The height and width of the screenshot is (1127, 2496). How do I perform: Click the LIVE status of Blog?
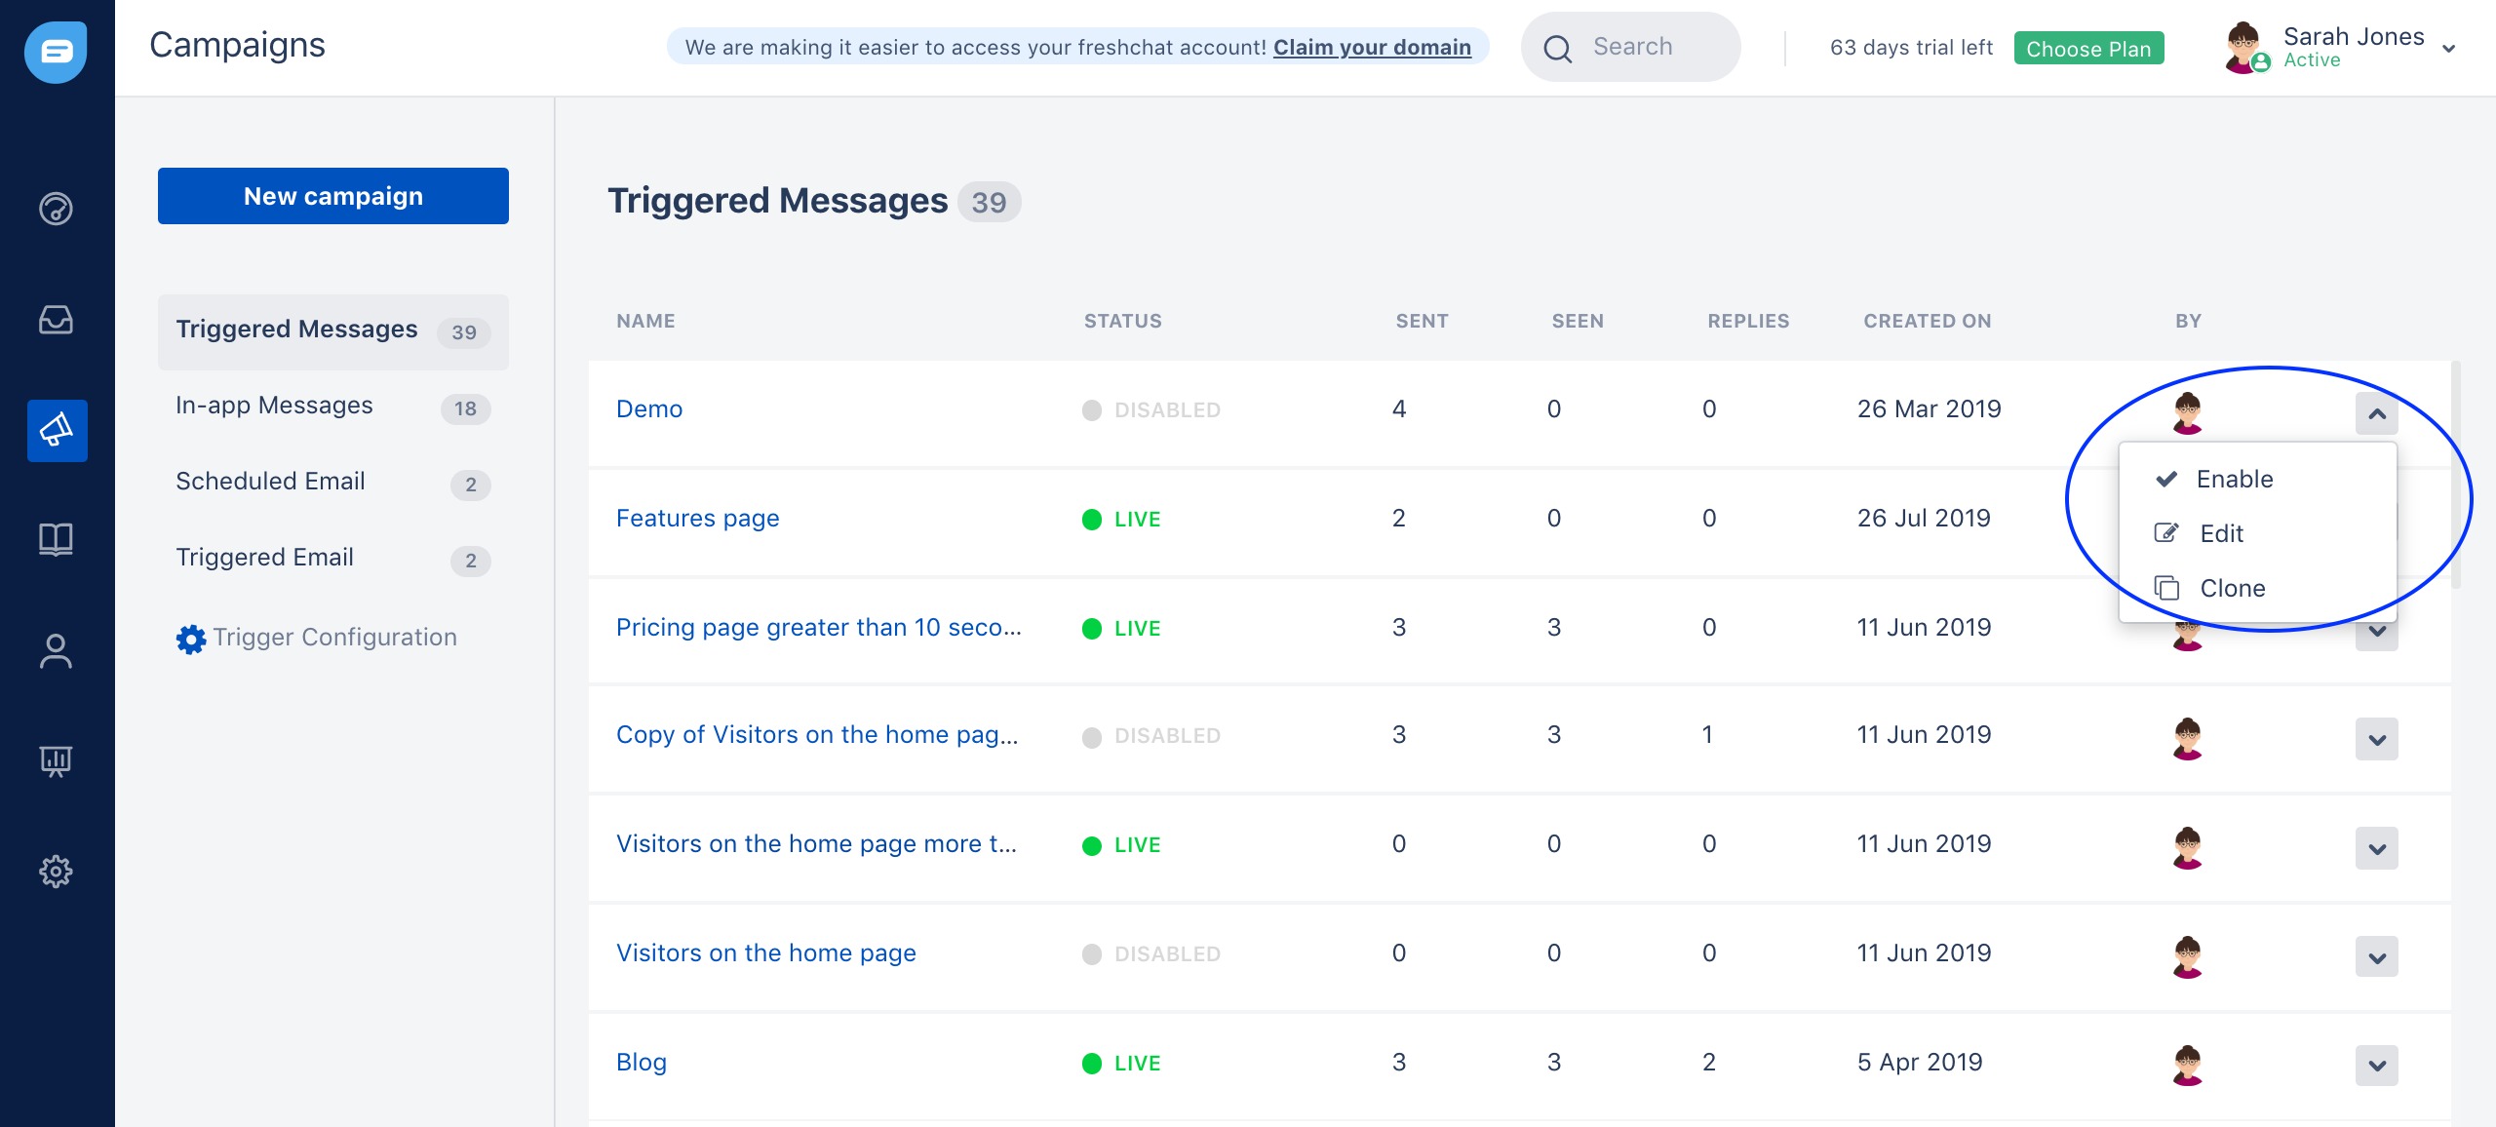click(1122, 1064)
